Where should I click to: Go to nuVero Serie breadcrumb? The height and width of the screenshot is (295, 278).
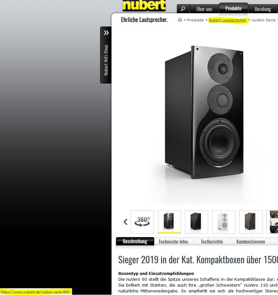(x=263, y=20)
